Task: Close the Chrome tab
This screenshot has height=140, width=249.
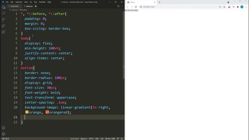Action: tap(154, 2)
